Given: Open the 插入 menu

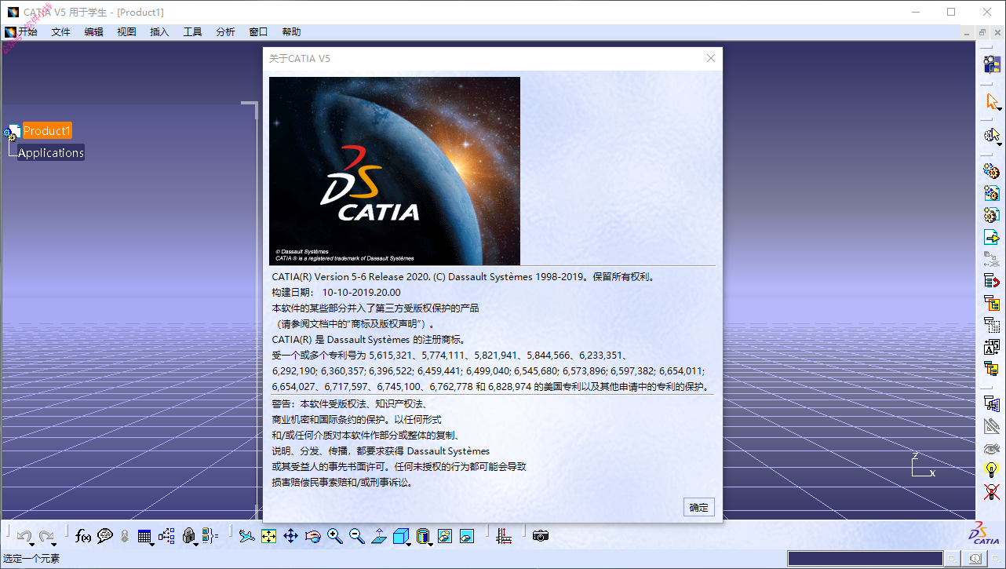Looking at the screenshot, I should pos(160,32).
